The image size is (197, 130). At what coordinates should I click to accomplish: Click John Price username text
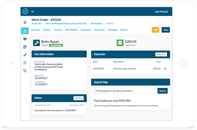(160, 12)
